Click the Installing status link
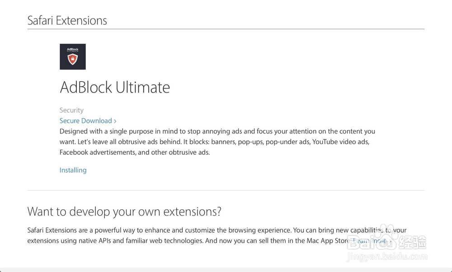The height and width of the screenshot is (272, 452). [x=73, y=170]
